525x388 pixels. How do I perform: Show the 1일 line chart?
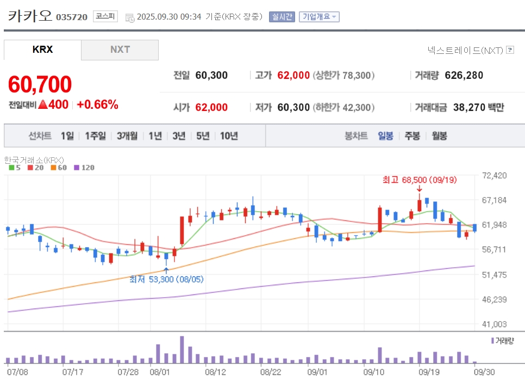coord(67,136)
